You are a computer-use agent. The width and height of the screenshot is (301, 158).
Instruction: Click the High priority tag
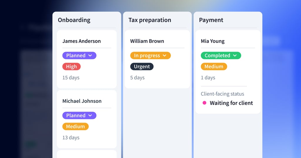tap(71, 67)
